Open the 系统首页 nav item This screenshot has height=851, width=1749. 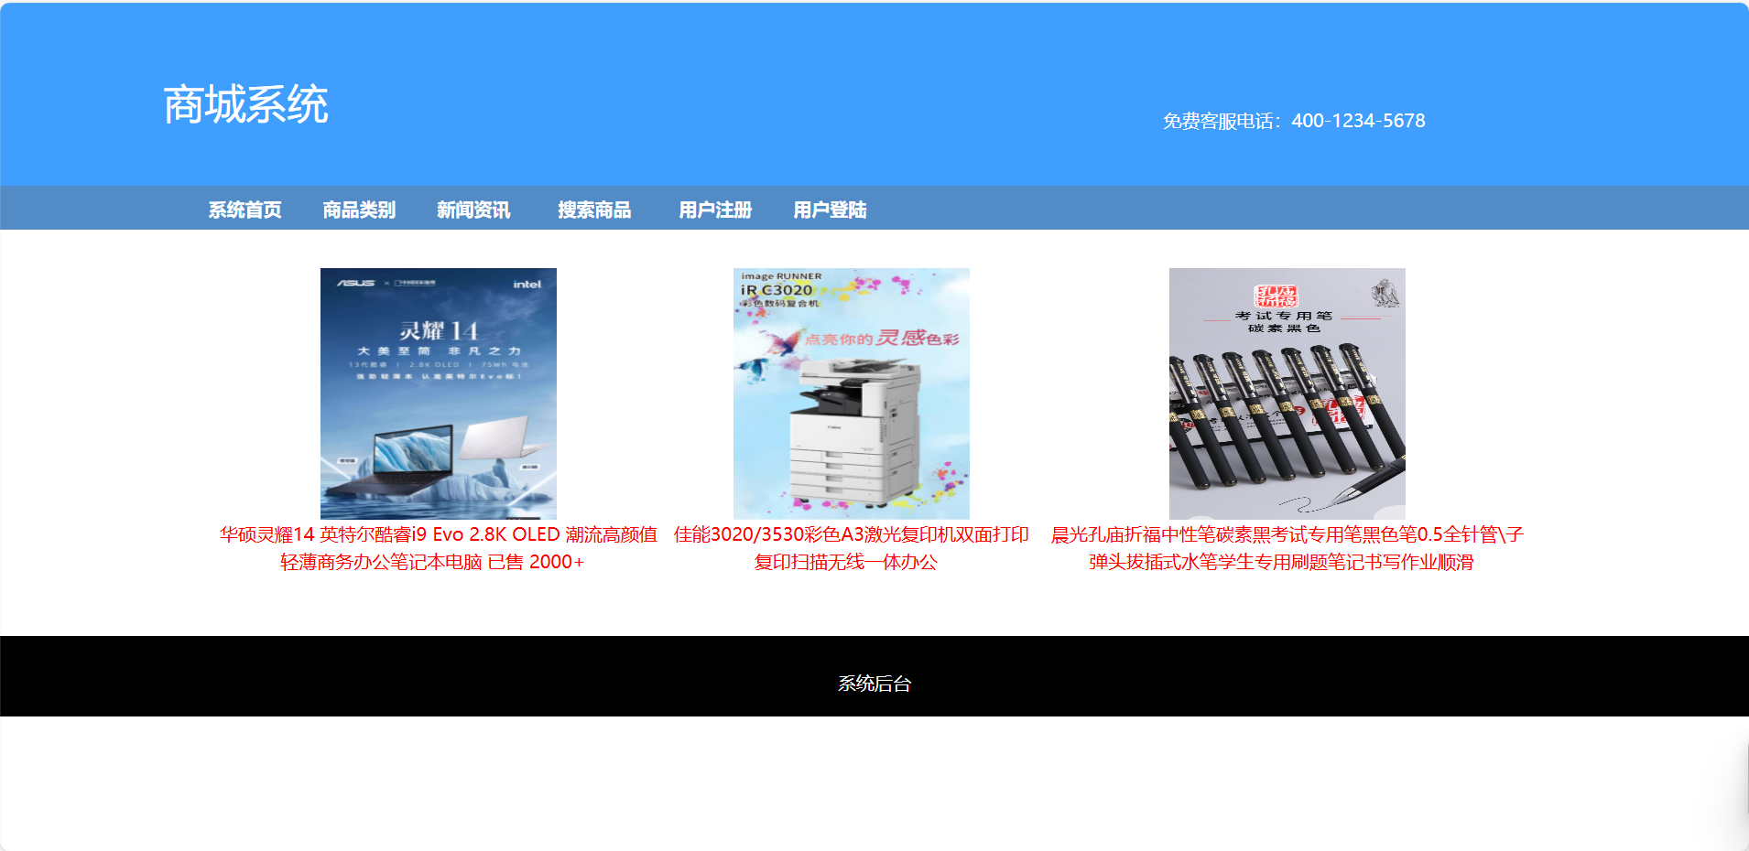(x=244, y=210)
